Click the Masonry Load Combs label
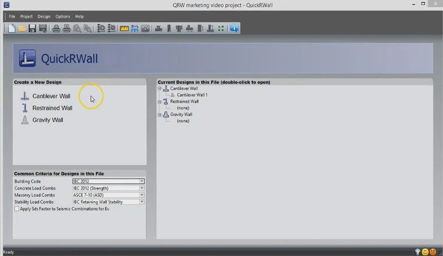The height and width of the screenshot is (256, 443). click(34, 195)
